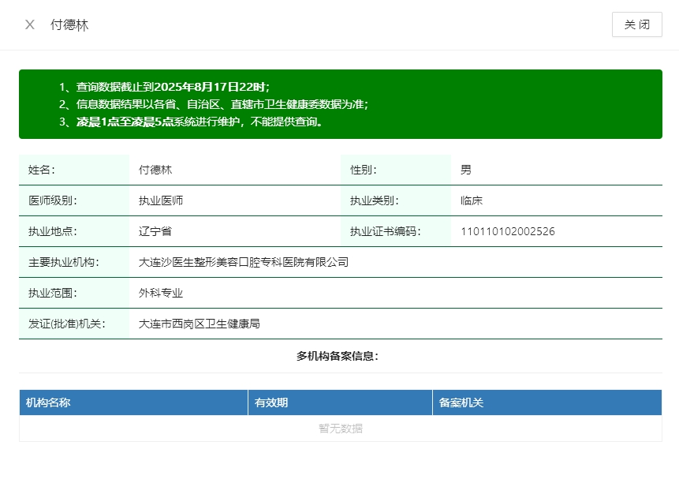Click the 执业证书编码 field label
The width and height of the screenshot is (679, 483).
click(386, 231)
